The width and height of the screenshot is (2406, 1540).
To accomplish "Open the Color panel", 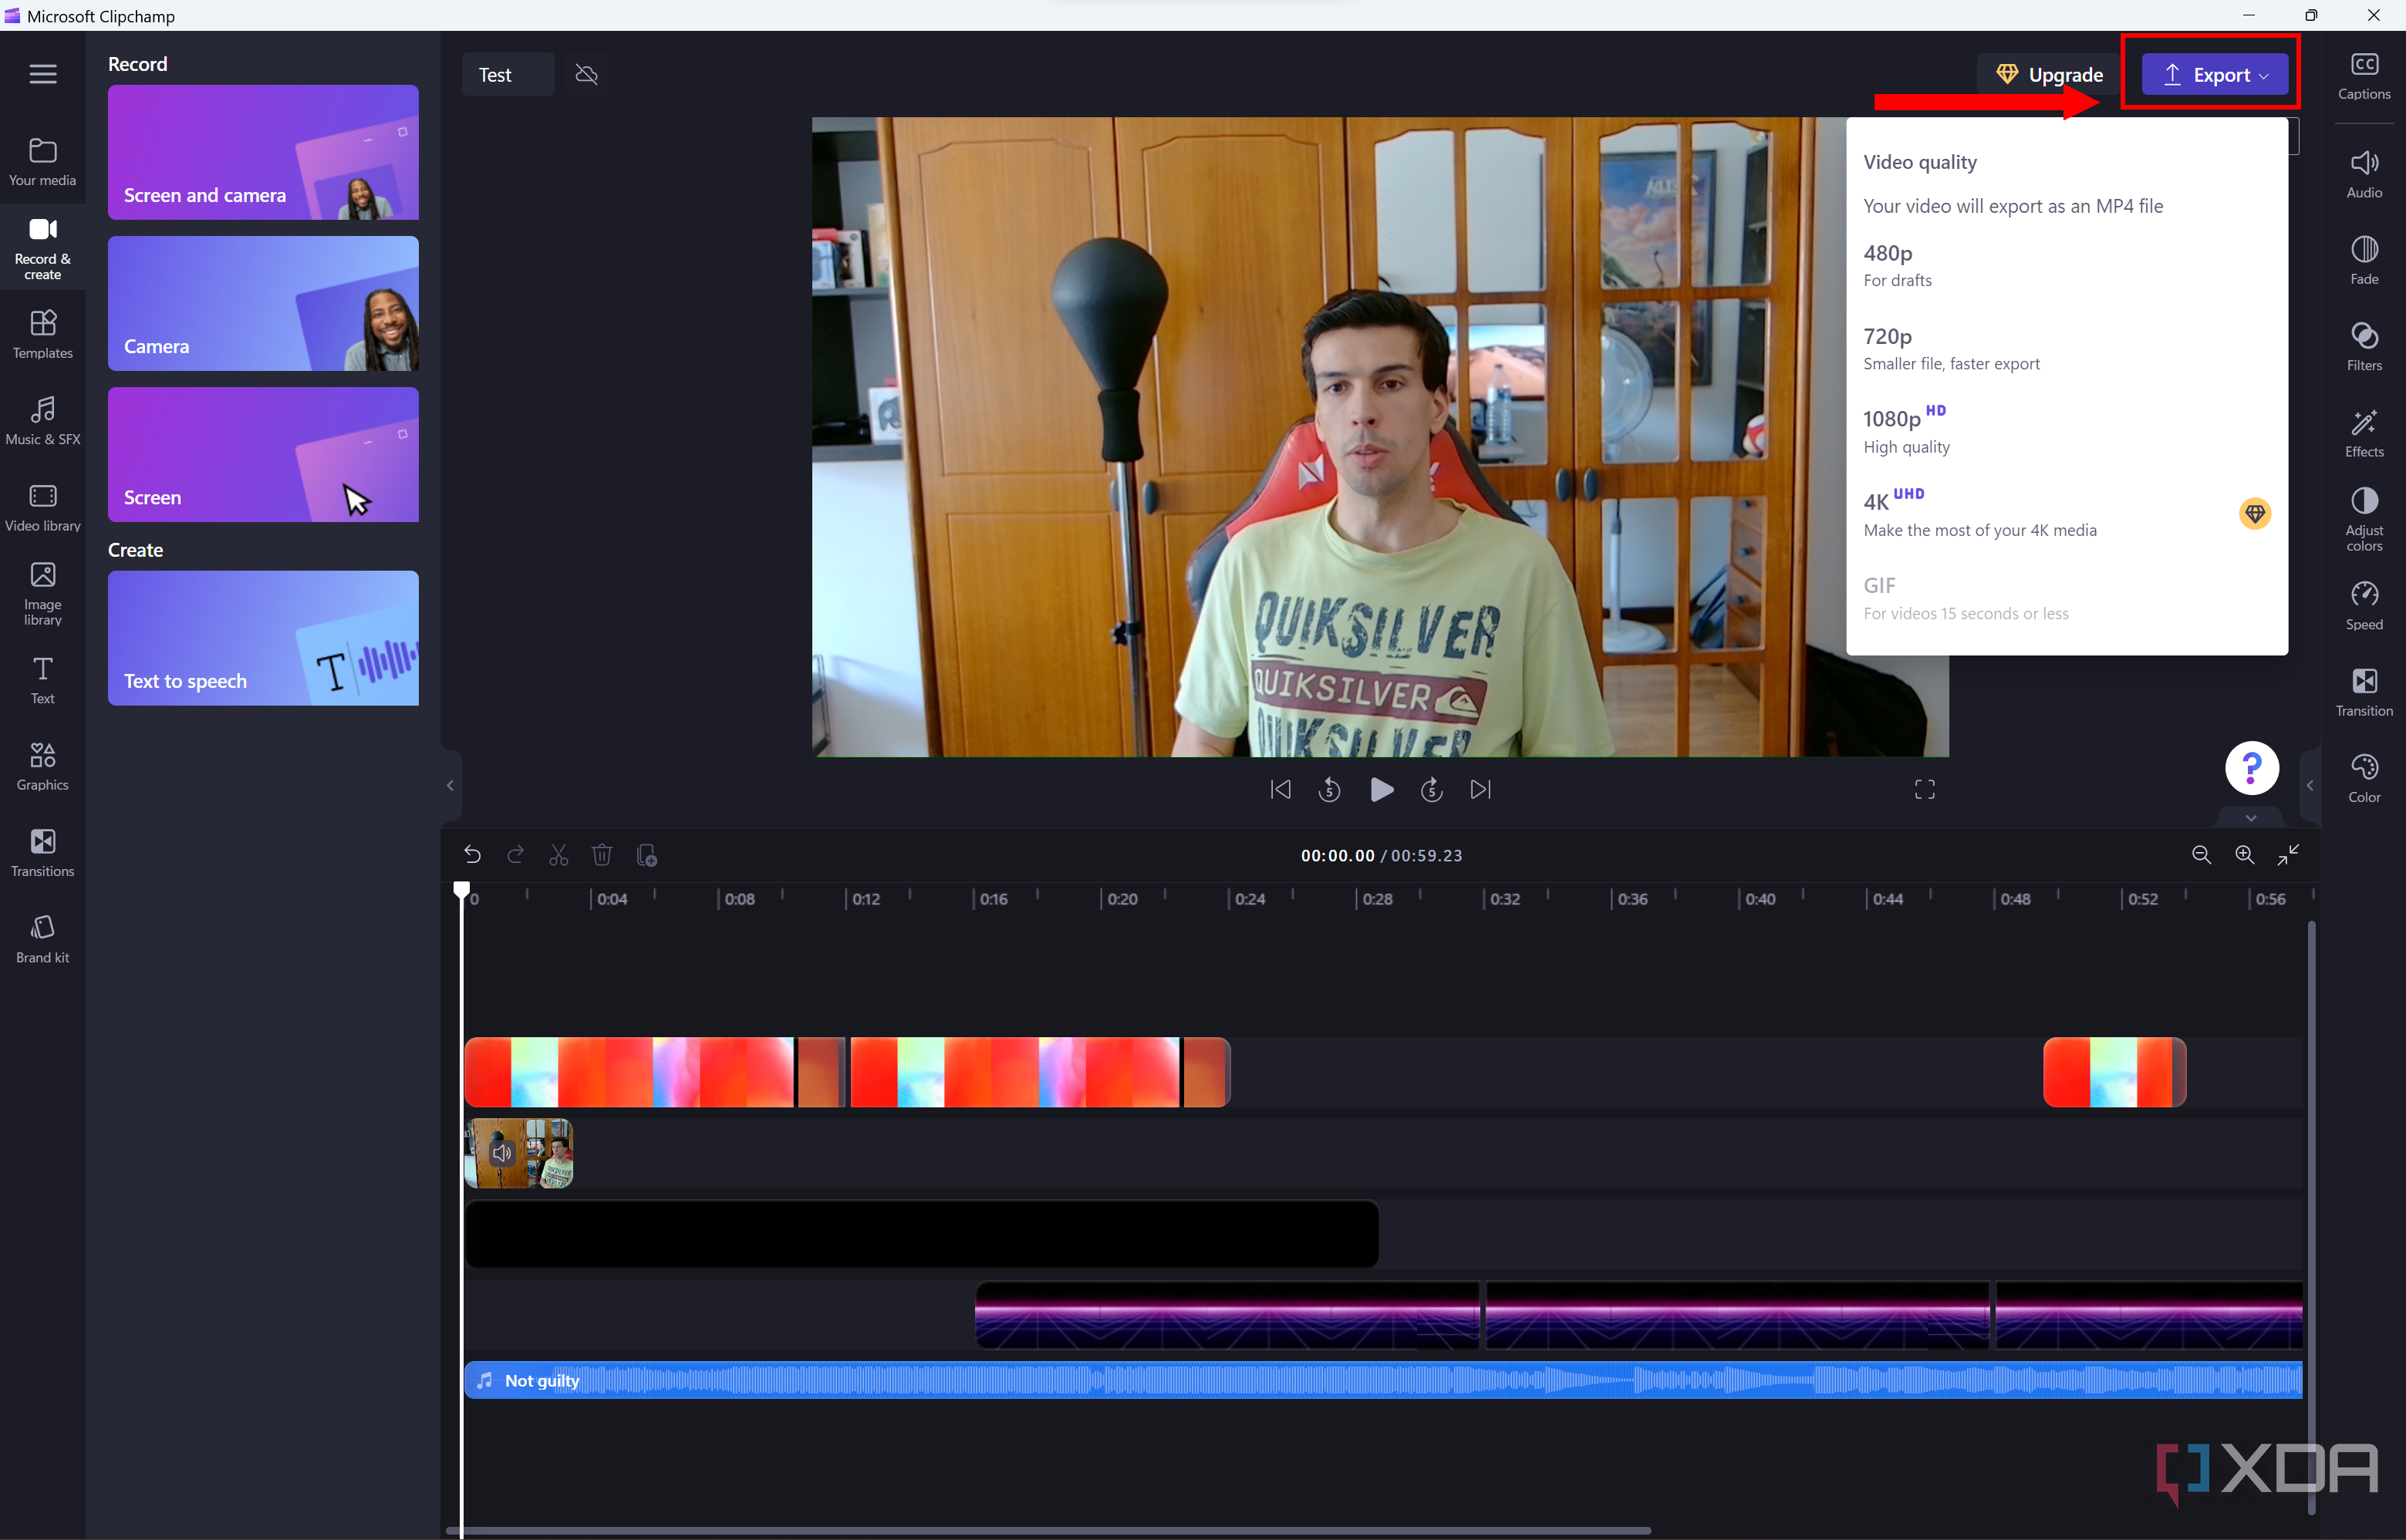I will 2364,779.
